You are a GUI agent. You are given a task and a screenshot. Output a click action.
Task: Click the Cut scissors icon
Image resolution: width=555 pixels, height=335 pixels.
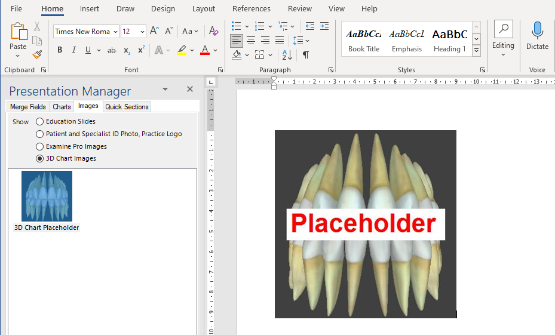[x=37, y=26]
